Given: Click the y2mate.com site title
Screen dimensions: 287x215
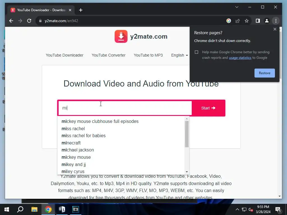Looking at the screenshot, I should [x=149, y=37].
